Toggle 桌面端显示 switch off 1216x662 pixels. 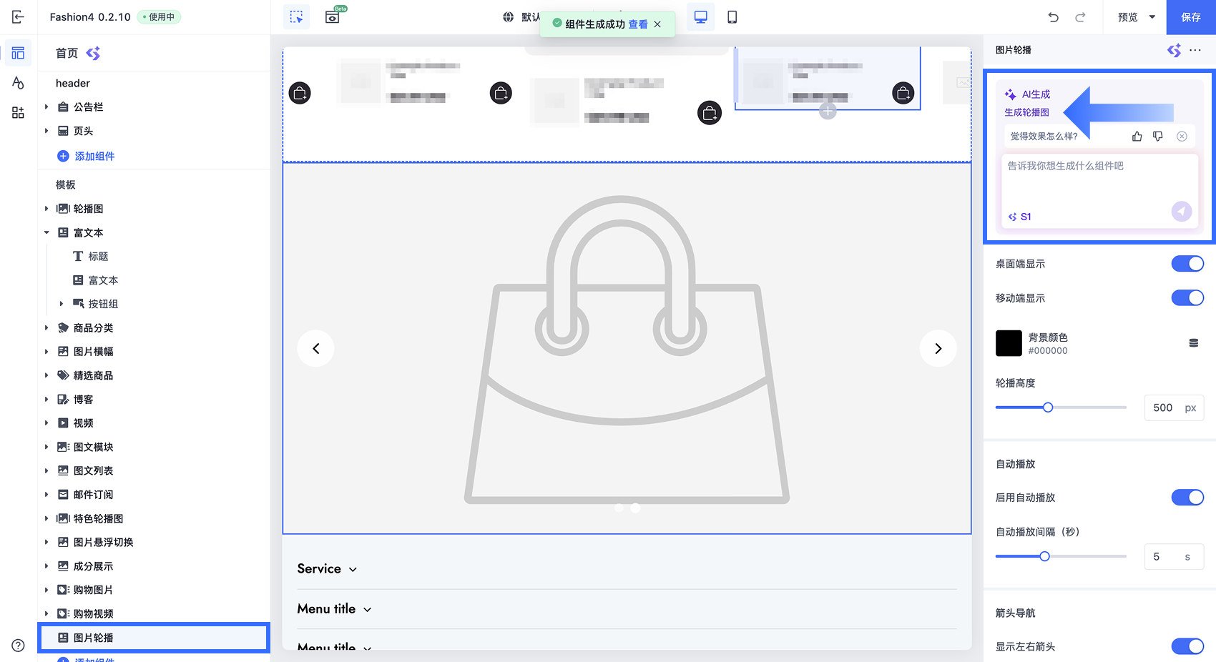1187,264
